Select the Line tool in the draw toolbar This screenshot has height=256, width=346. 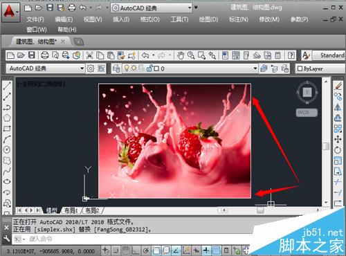point(7,86)
